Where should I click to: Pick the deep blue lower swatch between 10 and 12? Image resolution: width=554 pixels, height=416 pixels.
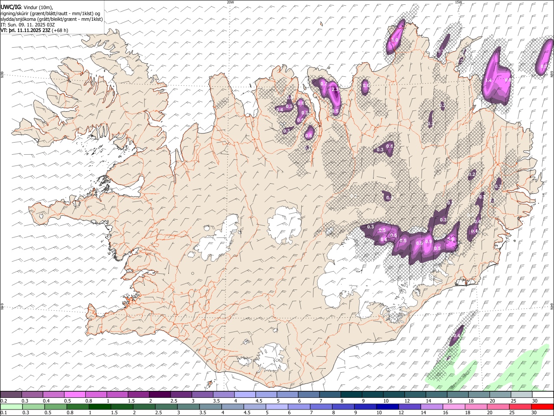(x=387, y=406)
